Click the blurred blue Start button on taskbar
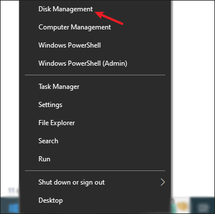This screenshot has width=215, height=214. click(x=14, y=208)
